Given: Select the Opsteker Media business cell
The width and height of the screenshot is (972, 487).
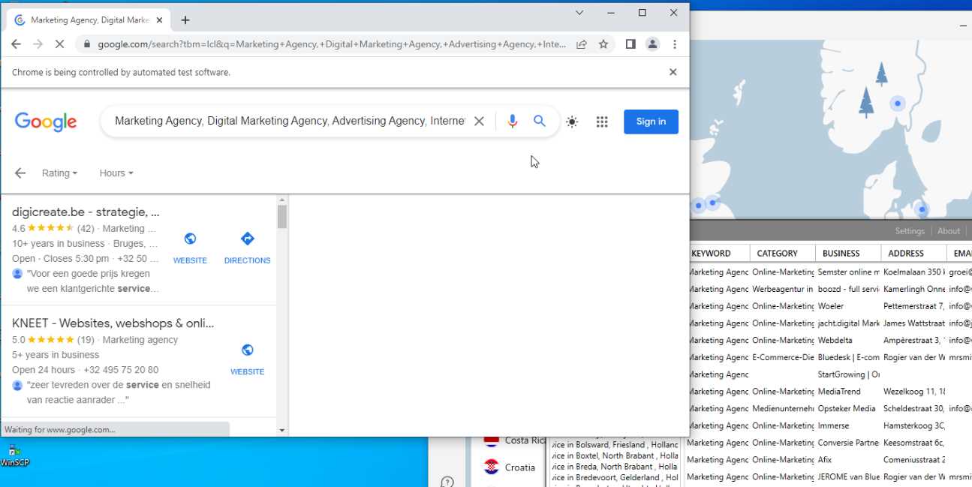Looking at the screenshot, I should click(848, 409).
